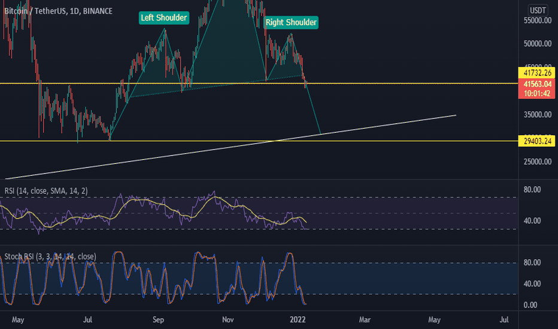Click the Sep label on the time axis
558x329 pixels.
click(158, 319)
